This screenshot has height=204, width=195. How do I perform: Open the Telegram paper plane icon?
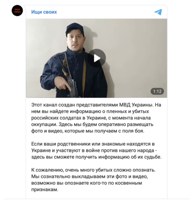click(x=158, y=12)
